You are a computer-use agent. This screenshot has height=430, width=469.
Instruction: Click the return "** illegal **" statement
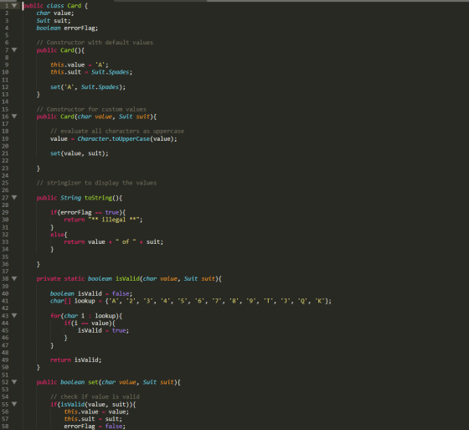[x=104, y=220]
